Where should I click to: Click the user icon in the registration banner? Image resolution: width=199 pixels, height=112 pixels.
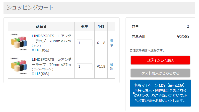tap(133, 93)
